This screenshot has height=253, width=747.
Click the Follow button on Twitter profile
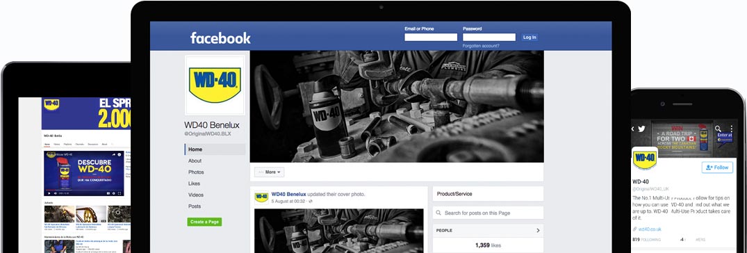pos(717,168)
